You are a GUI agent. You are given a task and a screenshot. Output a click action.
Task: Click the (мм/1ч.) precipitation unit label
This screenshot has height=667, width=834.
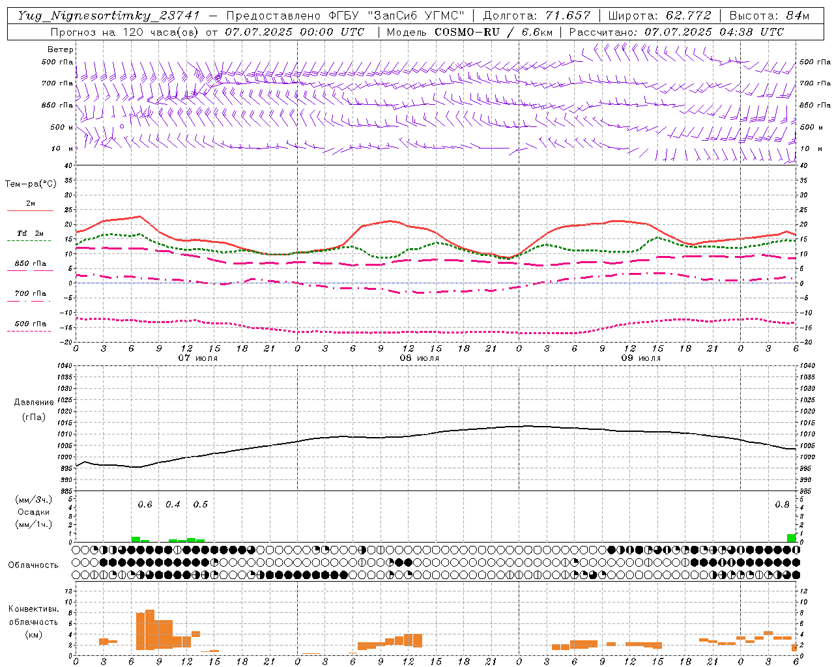34,524
